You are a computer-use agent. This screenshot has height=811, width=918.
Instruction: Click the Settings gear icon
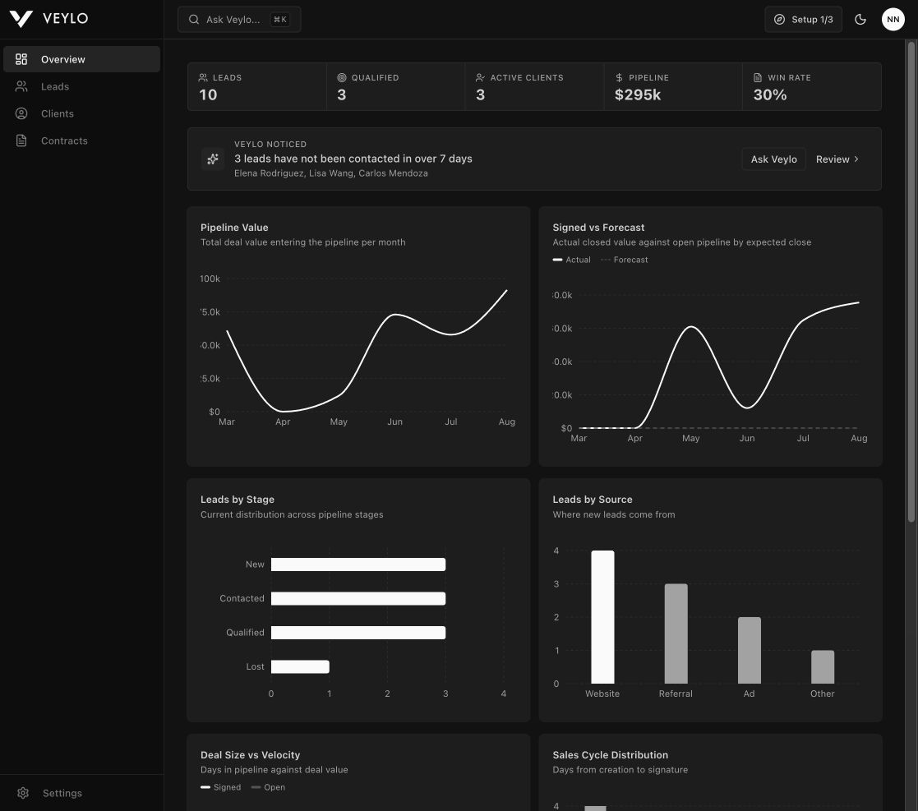pos(23,793)
